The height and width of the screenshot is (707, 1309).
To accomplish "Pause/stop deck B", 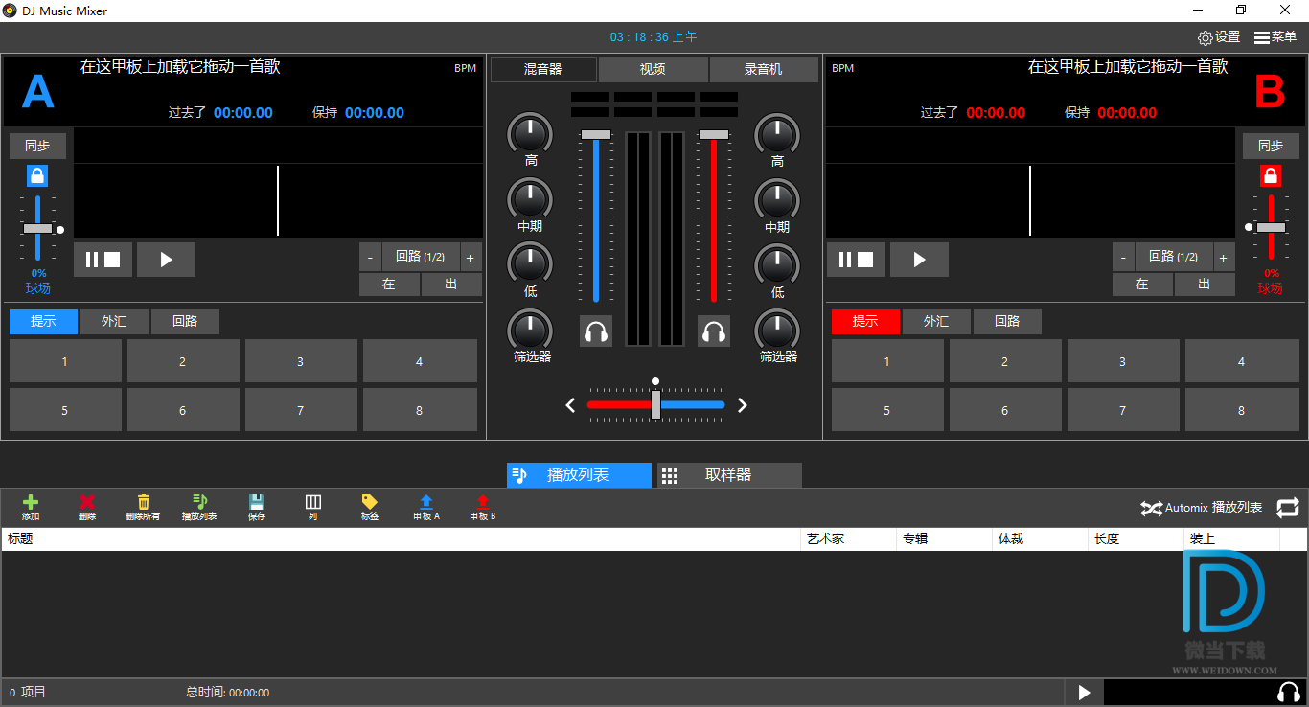I will click(857, 260).
